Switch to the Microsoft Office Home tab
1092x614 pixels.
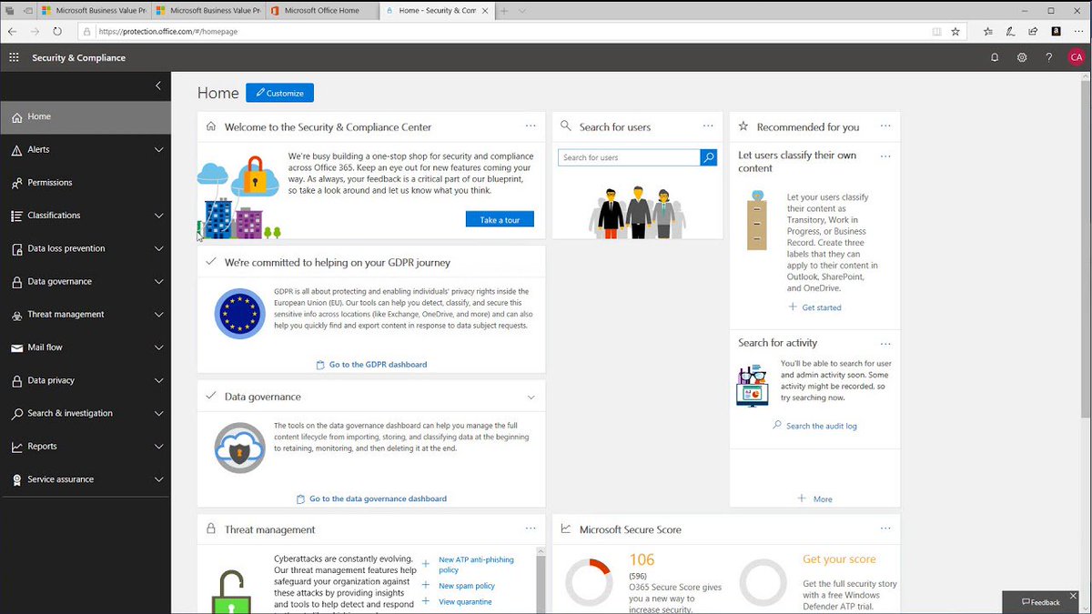click(320, 10)
